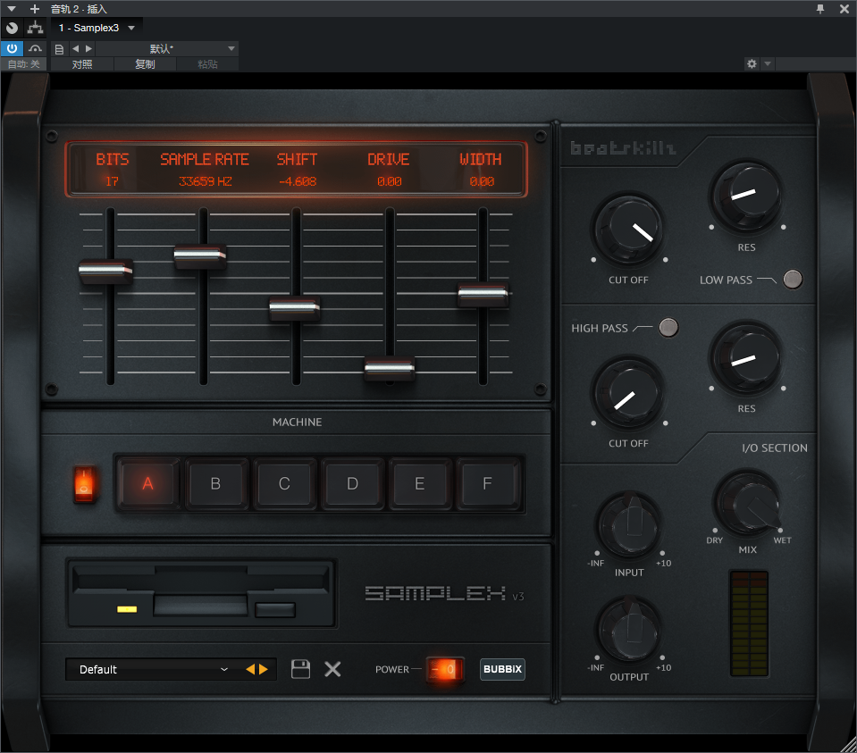This screenshot has width=857, height=753.
Task: Select machine C
Action: click(x=284, y=483)
